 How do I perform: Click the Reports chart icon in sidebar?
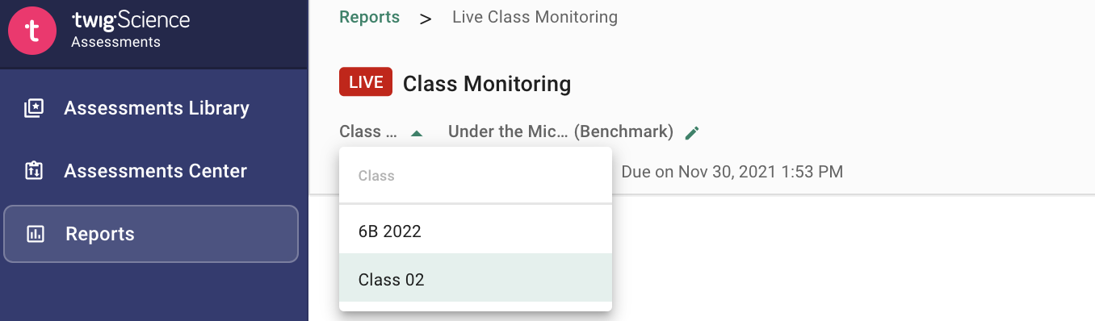(x=36, y=235)
